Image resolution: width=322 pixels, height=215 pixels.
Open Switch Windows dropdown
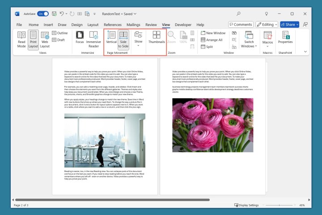pos(249,39)
